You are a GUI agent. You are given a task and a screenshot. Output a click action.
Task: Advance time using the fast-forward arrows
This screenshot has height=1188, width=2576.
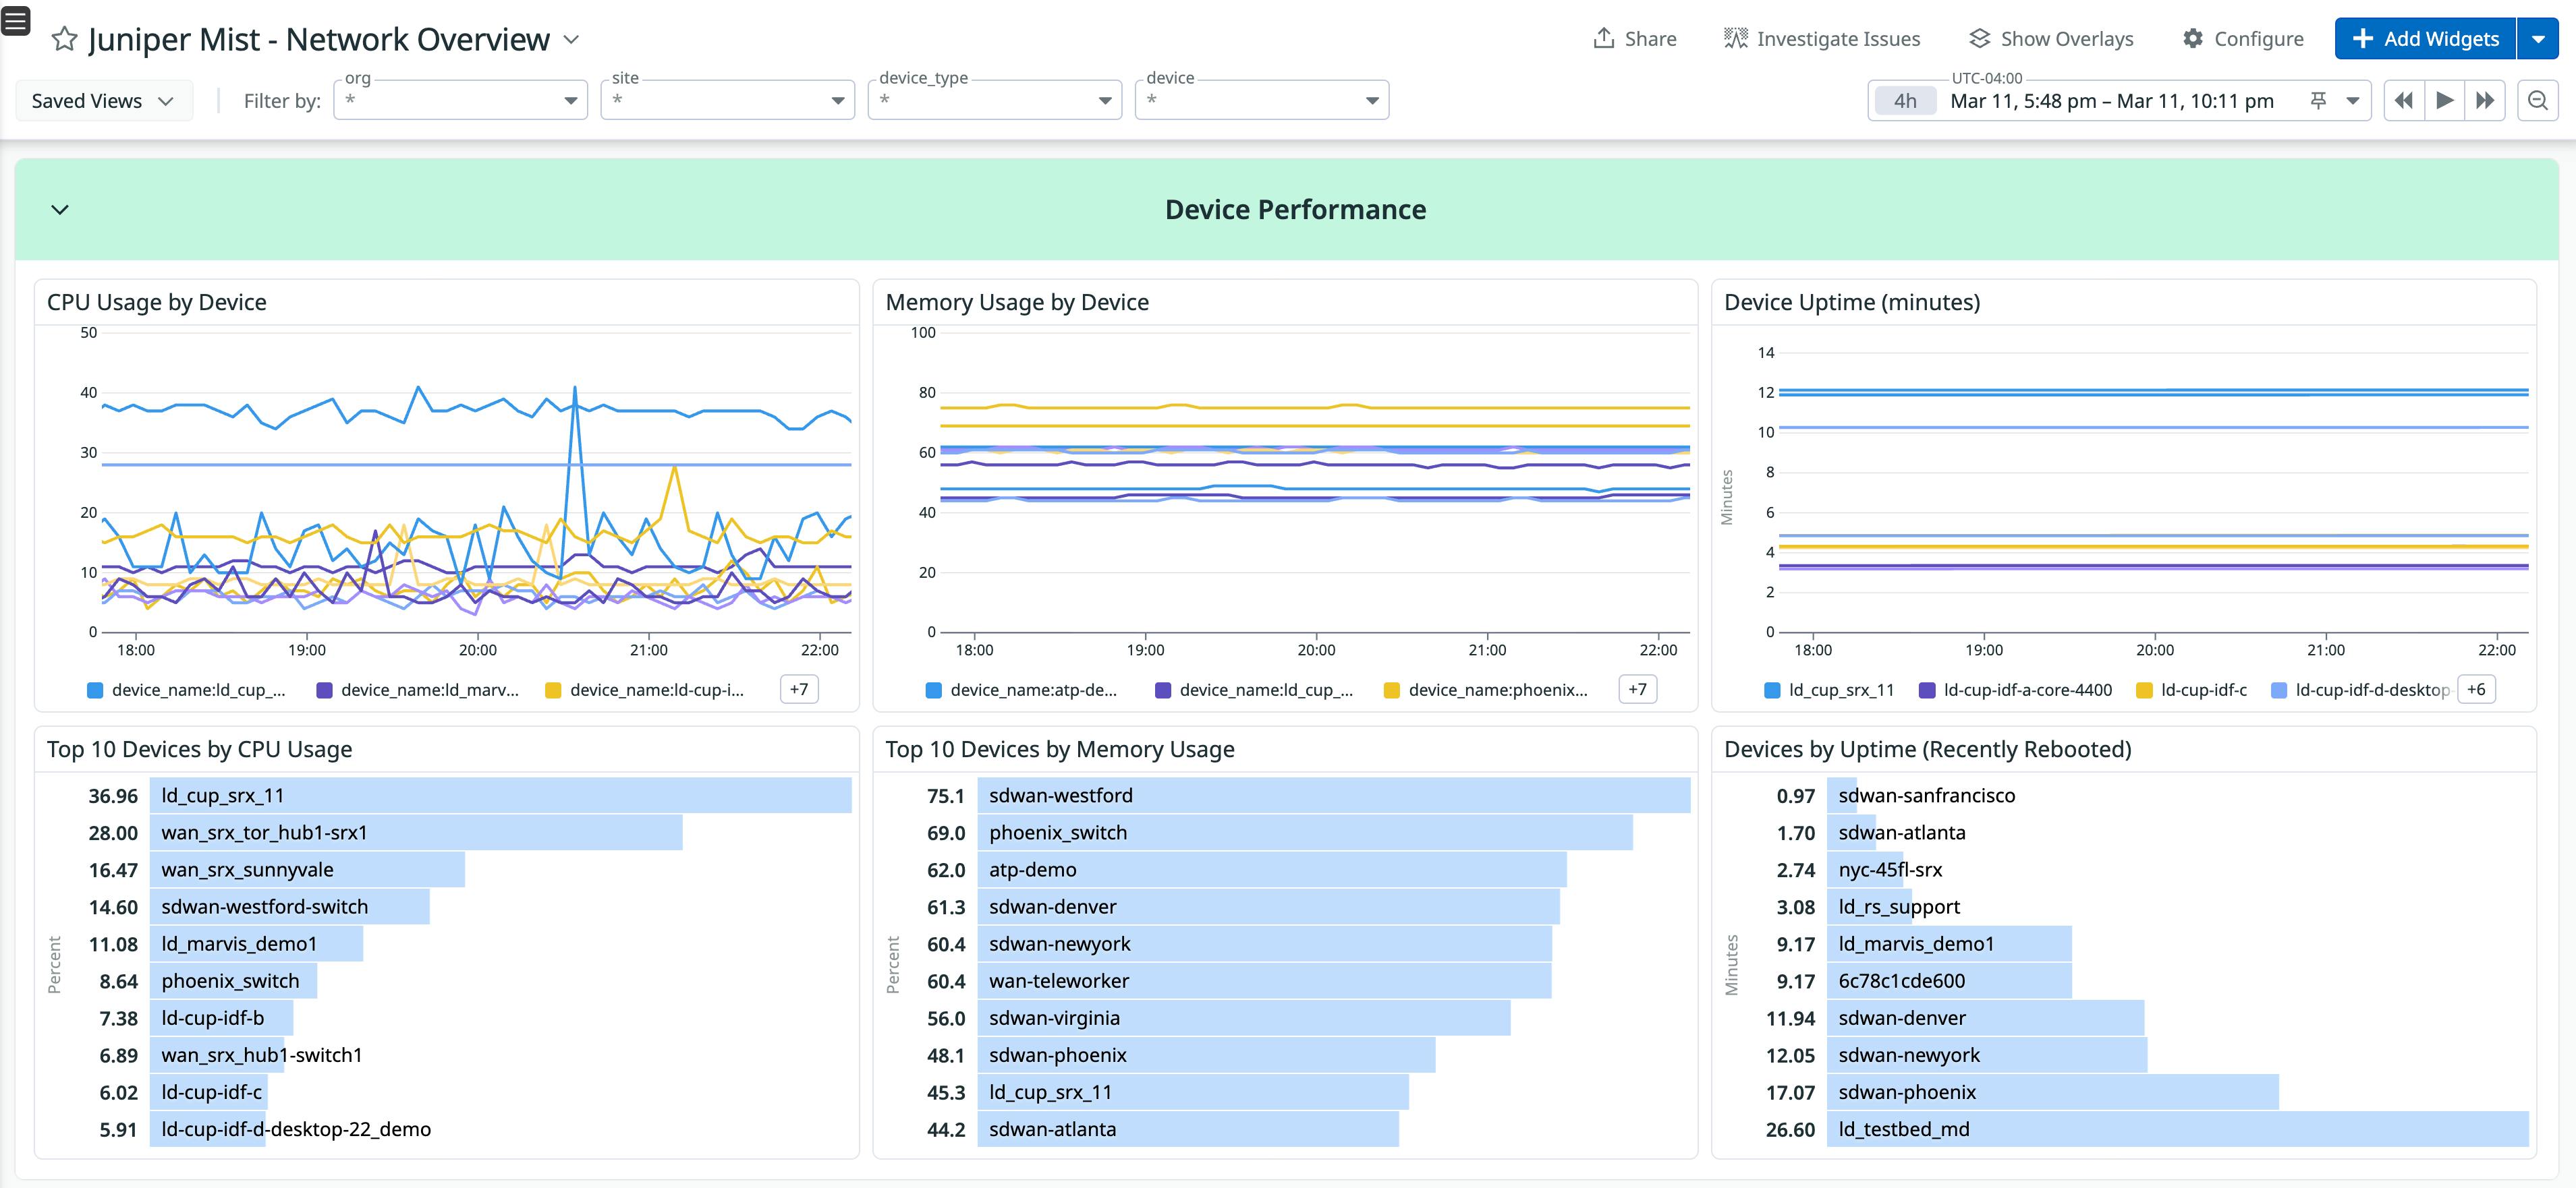(x=2487, y=100)
